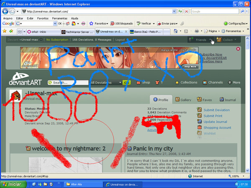The width and height of the screenshot is (251, 188).
Task: Switch to the orkut - início browser tab
Action: point(44,32)
